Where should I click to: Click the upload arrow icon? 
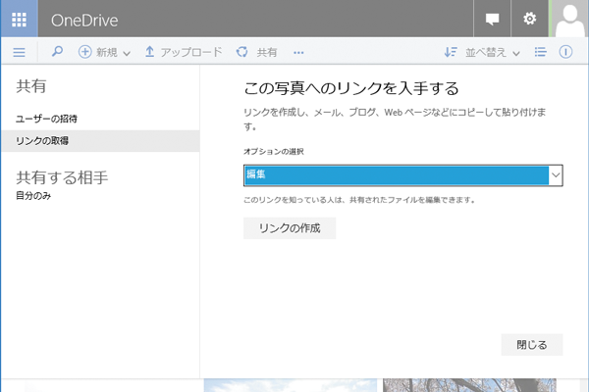click(x=149, y=52)
